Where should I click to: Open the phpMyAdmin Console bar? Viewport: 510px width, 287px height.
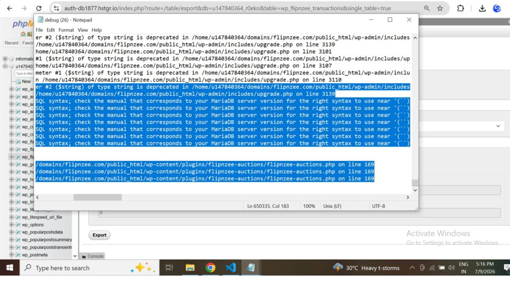[x=93, y=256]
